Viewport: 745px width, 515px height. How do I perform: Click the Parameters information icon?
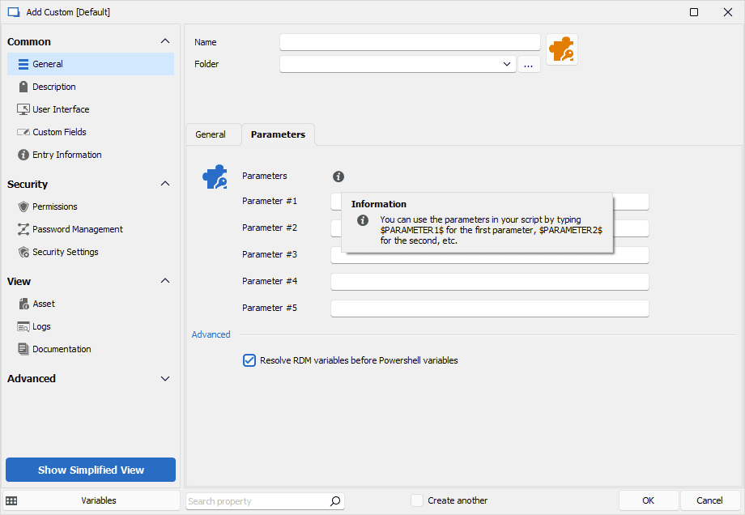pos(338,177)
